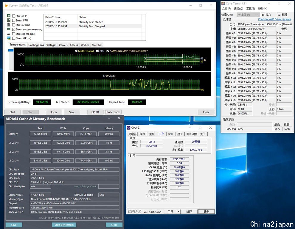Enable the Stress cache checkbox
This screenshot has height=229, width=295.
[x=14, y=25]
